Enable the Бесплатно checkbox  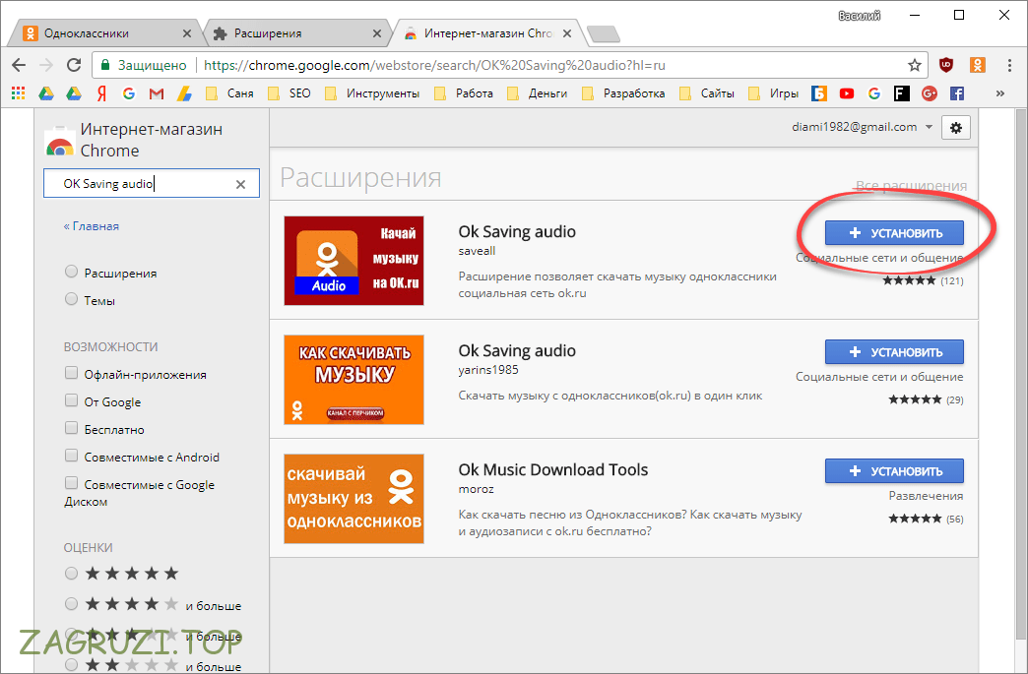coord(72,429)
